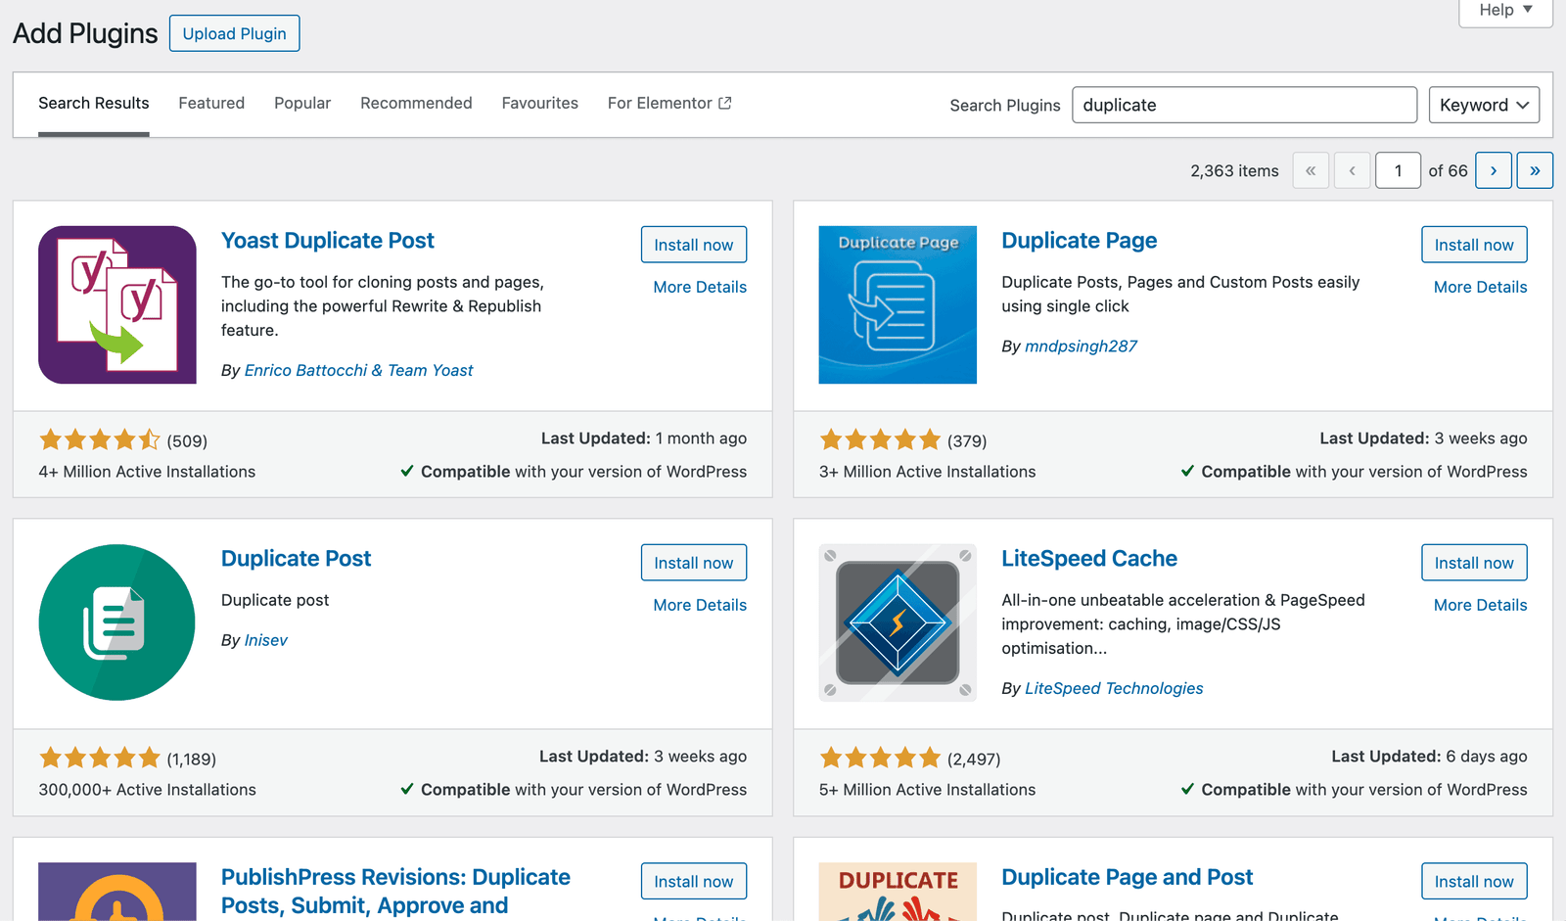Open the For Elementor external link tab
The image size is (1566, 921).
pyautogui.click(x=668, y=103)
